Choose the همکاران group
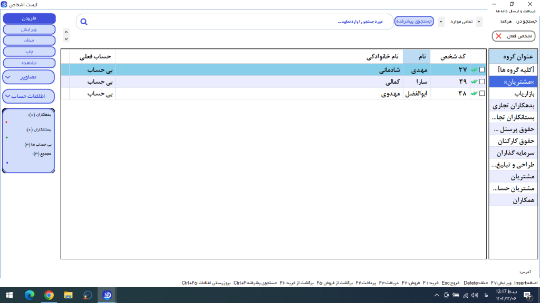Viewport: 540px width, 303px height. point(513,200)
